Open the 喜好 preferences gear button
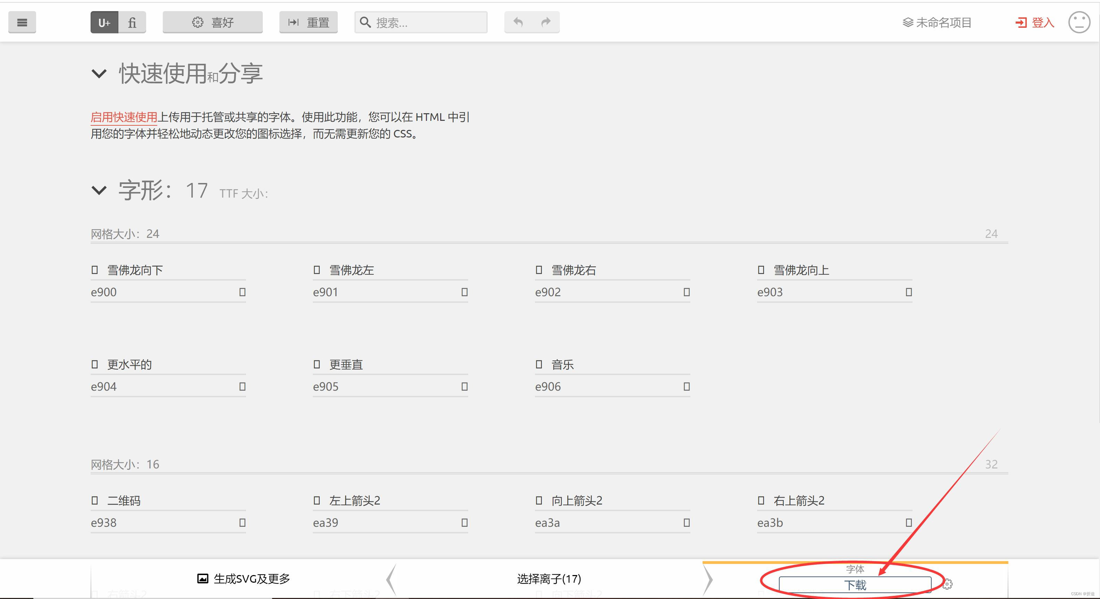The width and height of the screenshot is (1100, 599). [213, 22]
